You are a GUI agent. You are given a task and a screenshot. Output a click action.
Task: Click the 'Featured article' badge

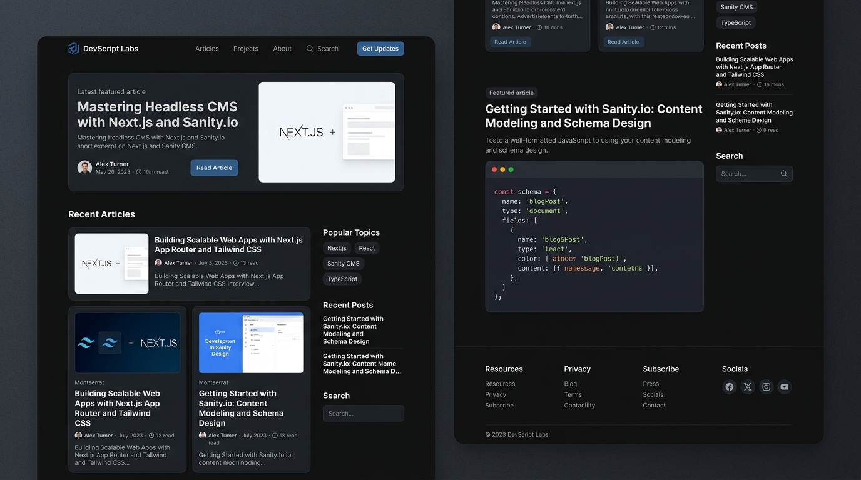click(x=511, y=92)
